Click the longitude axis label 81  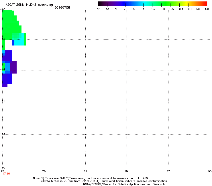[x=85, y=171]
